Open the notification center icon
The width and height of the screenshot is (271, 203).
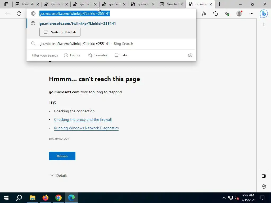[262, 198]
